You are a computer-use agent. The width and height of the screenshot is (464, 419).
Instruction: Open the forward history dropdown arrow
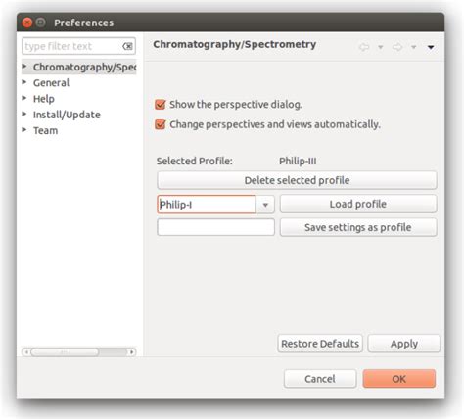tap(413, 47)
